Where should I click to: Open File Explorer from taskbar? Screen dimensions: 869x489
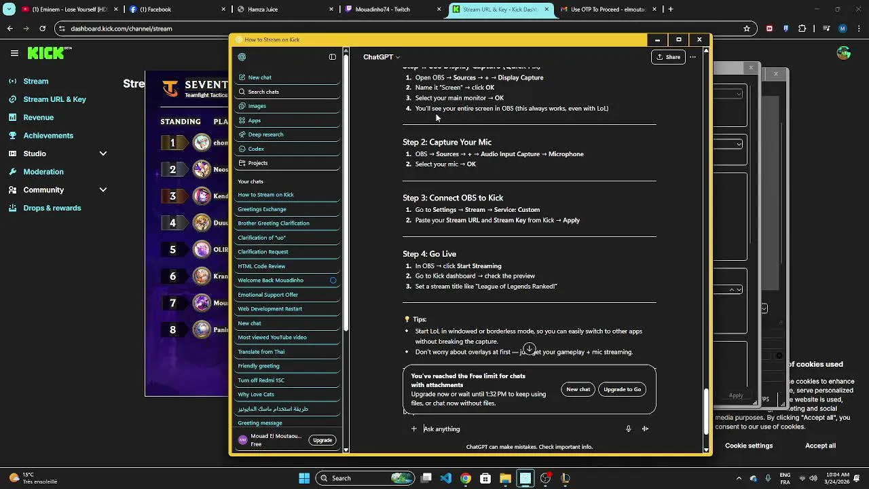click(x=505, y=478)
